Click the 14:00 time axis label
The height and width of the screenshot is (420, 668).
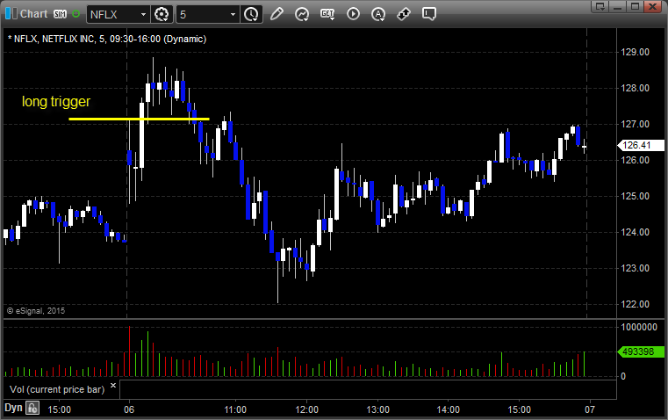tap(449, 409)
